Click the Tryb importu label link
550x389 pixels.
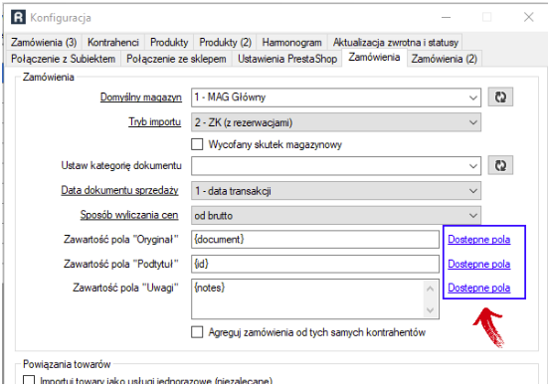[155, 121]
